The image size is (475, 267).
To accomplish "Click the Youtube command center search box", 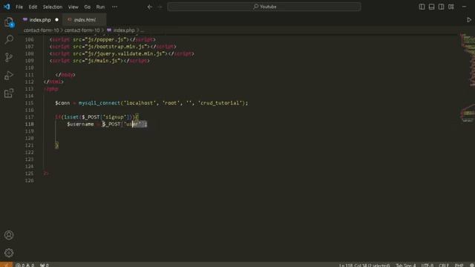I will click(x=264, y=7).
